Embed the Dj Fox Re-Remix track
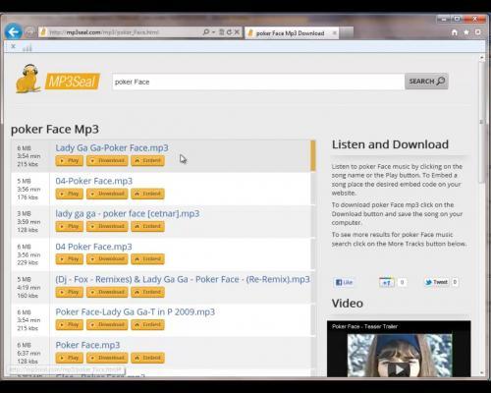 pos(147,292)
